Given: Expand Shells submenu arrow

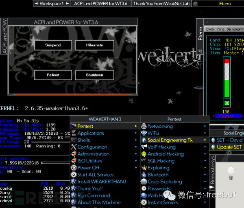Looking at the screenshot, I should [x=136, y=140].
